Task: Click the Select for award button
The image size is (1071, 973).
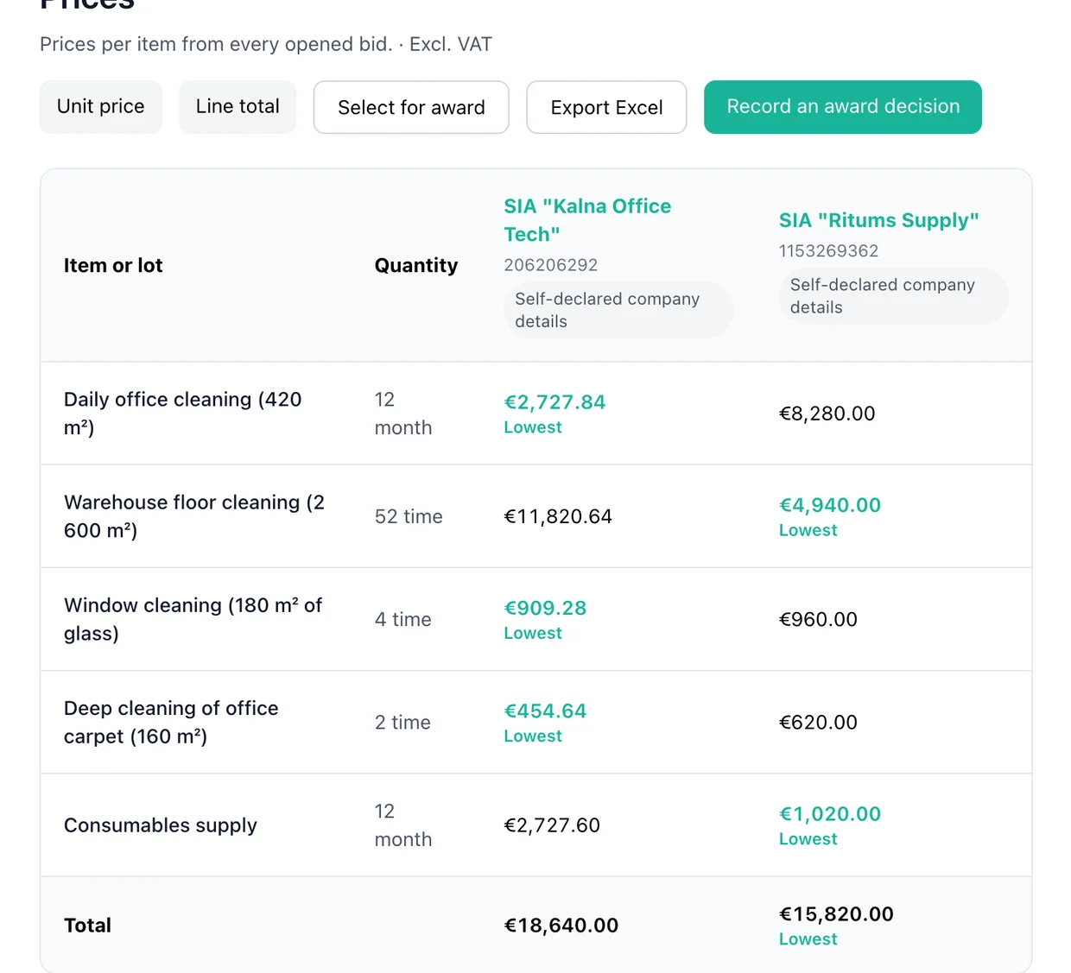Action: (411, 107)
